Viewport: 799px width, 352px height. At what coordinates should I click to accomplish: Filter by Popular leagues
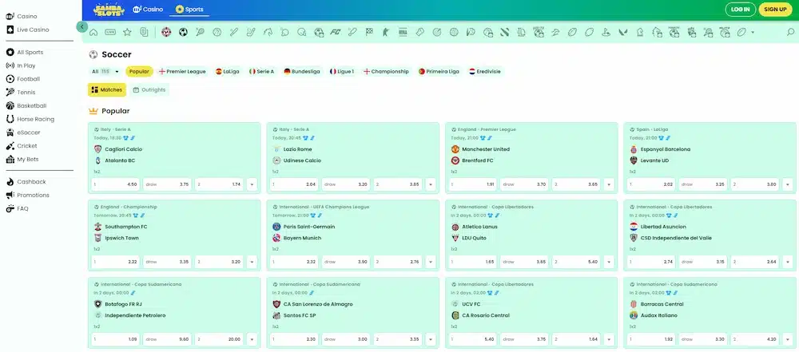pos(139,71)
